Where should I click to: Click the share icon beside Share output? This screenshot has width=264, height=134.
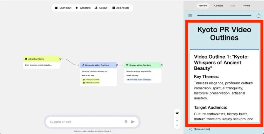[x=190, y=129]
